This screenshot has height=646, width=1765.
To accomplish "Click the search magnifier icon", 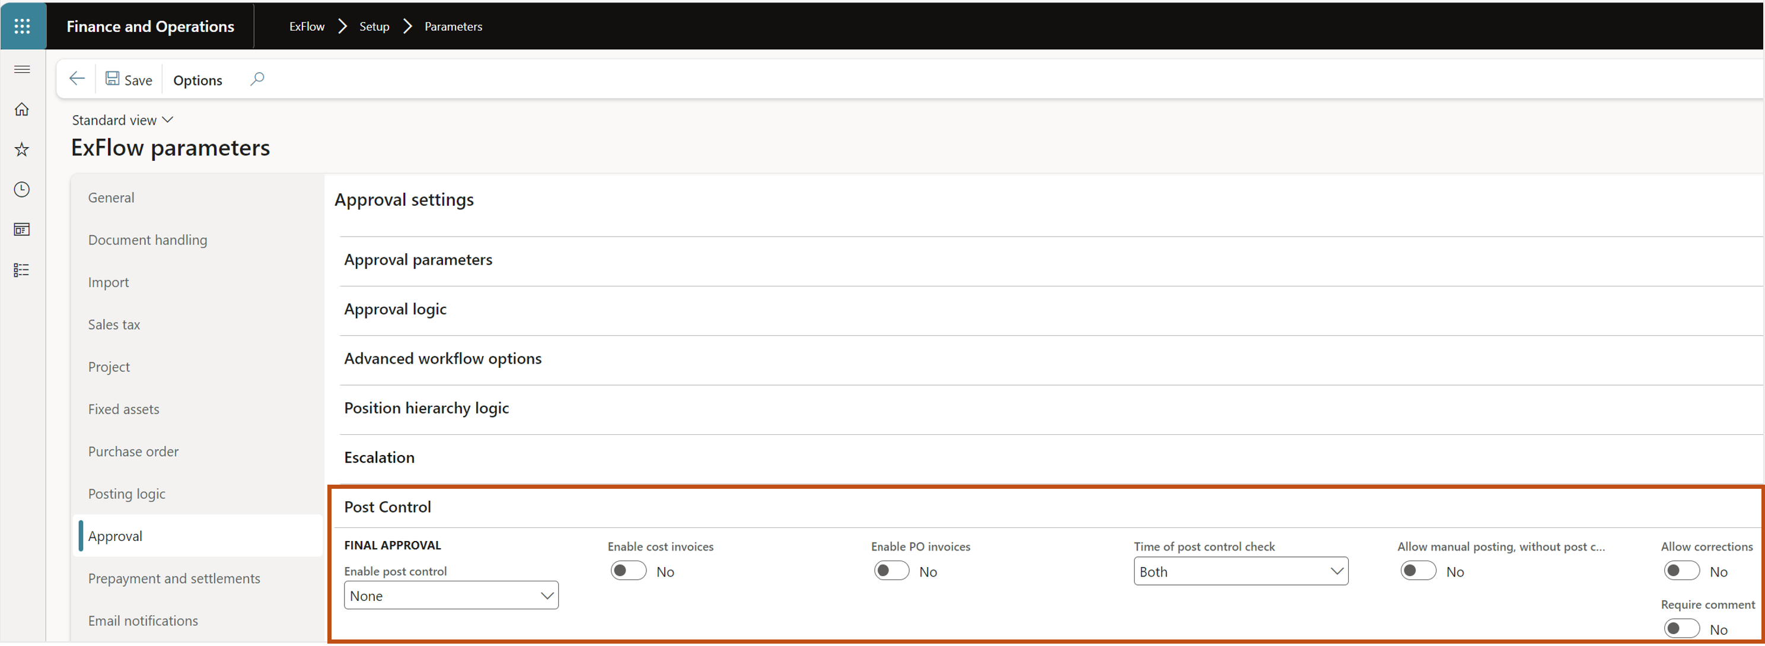I will [257, 79].
